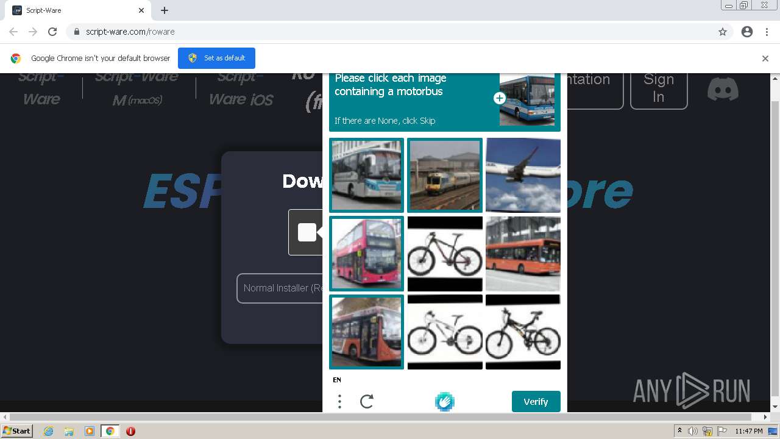Open the Chrome three-dot menu
Viewport: 780px width, 439px height.
click(767, 32)
